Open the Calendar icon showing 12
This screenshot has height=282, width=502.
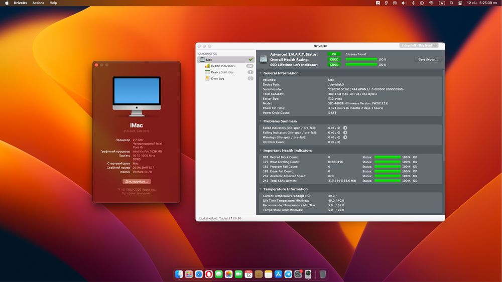(248, 274)
